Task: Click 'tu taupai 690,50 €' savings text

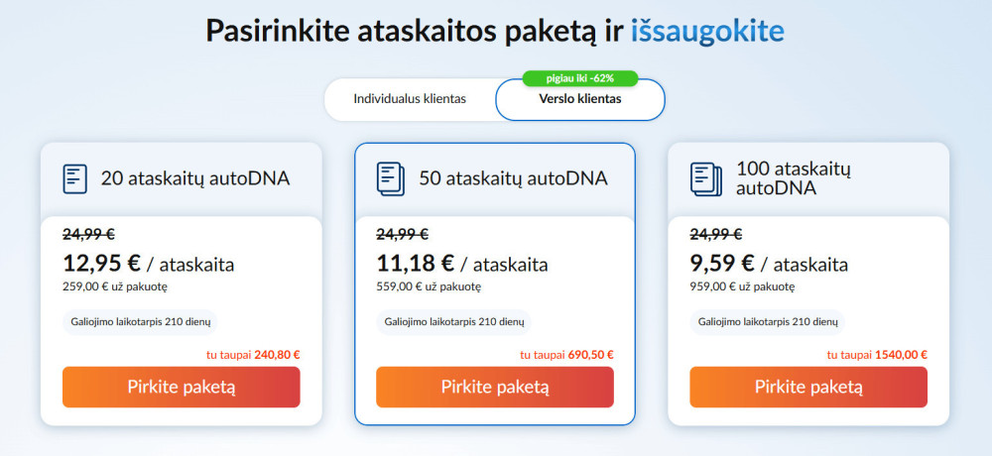Action: click(x=566, y=354)
